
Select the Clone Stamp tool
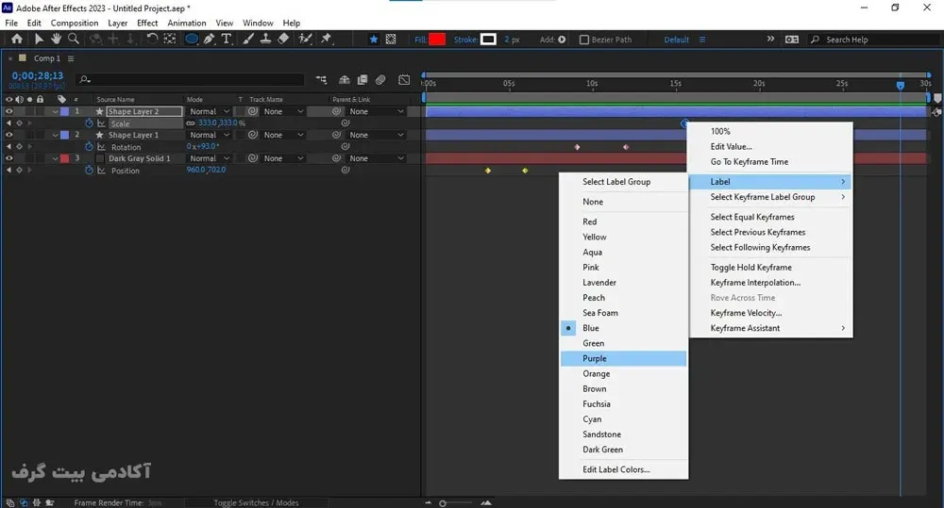click(265, 39)
